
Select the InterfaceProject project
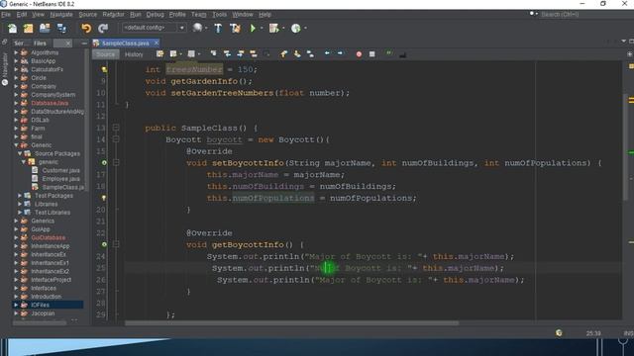(x=51, y=280)
